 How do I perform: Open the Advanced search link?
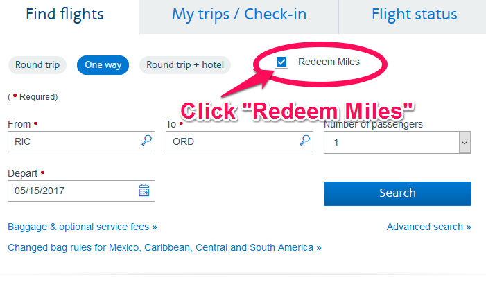(x=428, y=227)
